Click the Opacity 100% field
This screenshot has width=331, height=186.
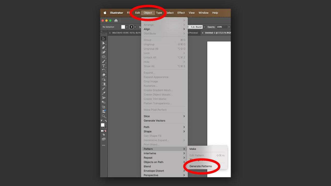pyautogui.click(x=222, y=27)
